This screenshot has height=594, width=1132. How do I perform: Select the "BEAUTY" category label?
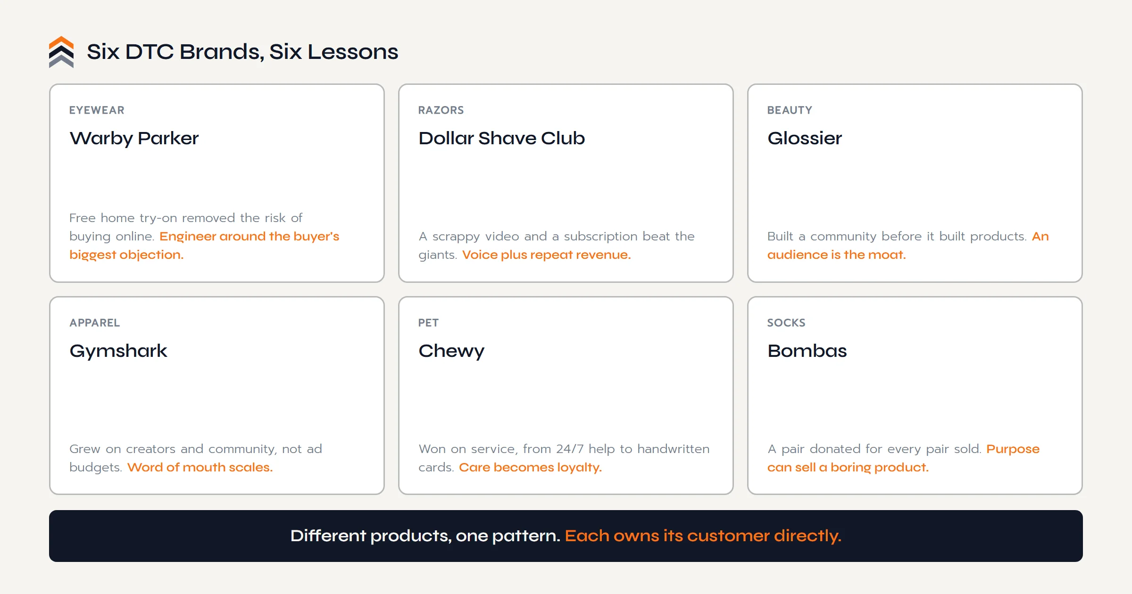pos(790,110)
